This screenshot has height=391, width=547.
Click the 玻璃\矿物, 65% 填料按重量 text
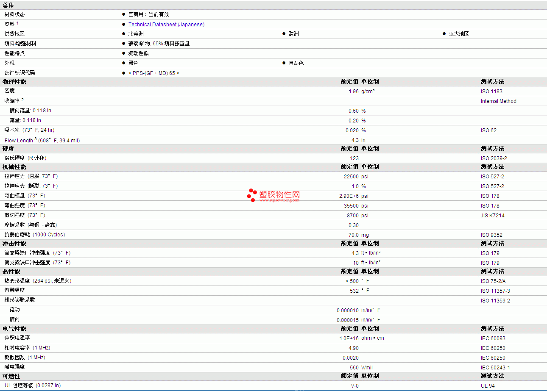pos(159,44)
